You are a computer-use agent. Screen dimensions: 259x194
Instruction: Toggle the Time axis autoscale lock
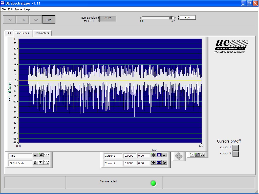[35, 155]
